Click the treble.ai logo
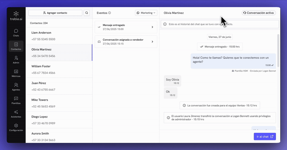 pos(16,16)
